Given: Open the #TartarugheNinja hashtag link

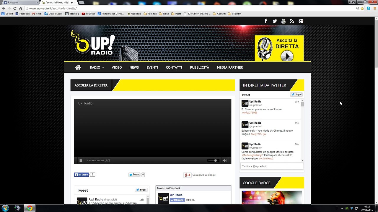Looking at the screenshot, I should click(252, 155).
